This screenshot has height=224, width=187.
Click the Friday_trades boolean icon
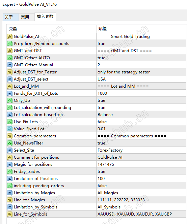point(10,172)
